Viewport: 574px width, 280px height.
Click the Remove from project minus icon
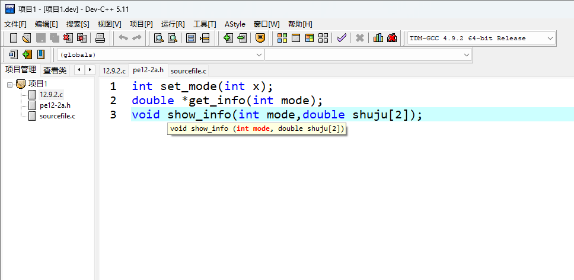click(x=241, y=38)
